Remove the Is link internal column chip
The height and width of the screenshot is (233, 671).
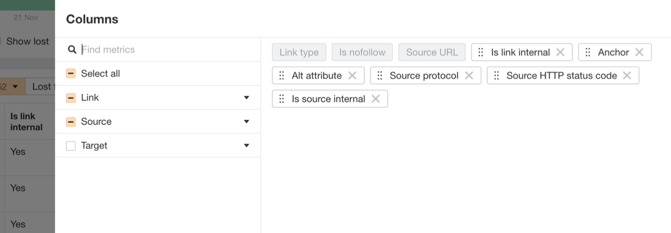tap(560, 52)
